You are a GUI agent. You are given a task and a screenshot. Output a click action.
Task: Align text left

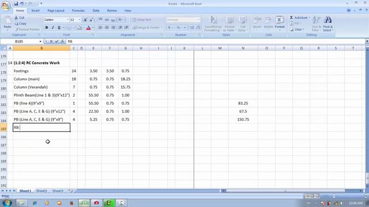[x=100, y=28]
